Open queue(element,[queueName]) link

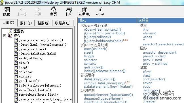(x=108, y=95)
